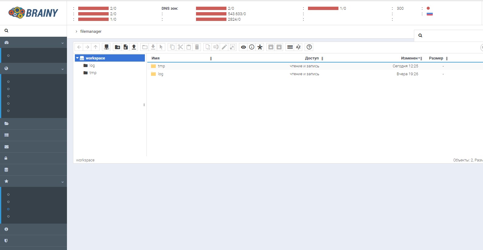
Task: Collapse the globe section chevron
Action: point(62,69)
